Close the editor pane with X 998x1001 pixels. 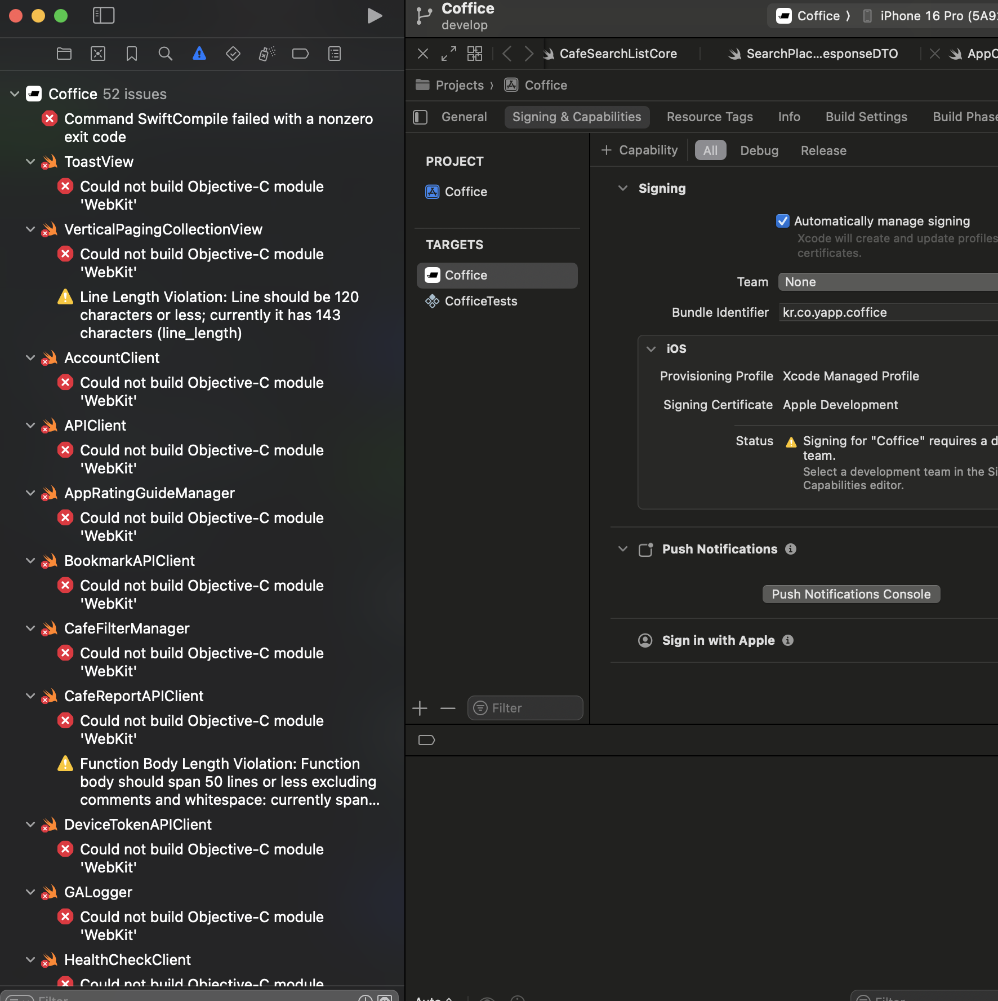coord(423,54)
